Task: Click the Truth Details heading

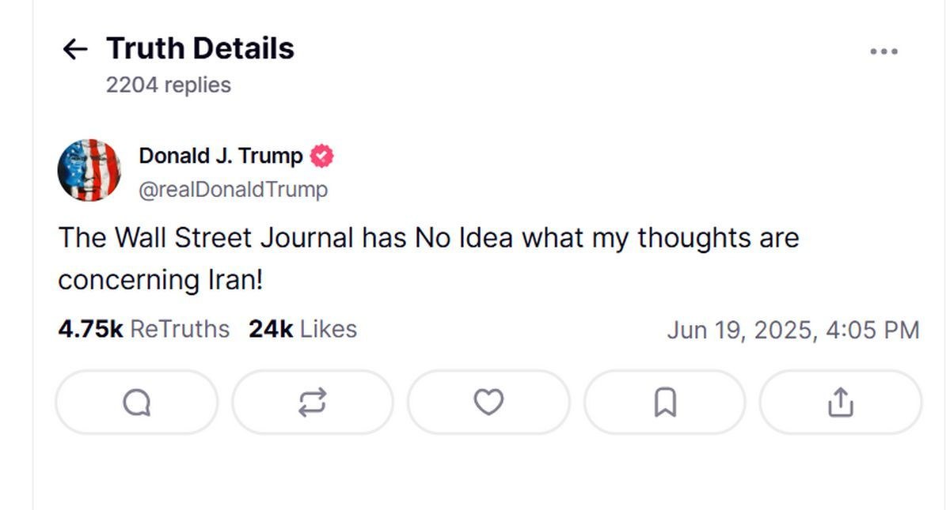Action: pyautogui.click(x=200, y=49)
